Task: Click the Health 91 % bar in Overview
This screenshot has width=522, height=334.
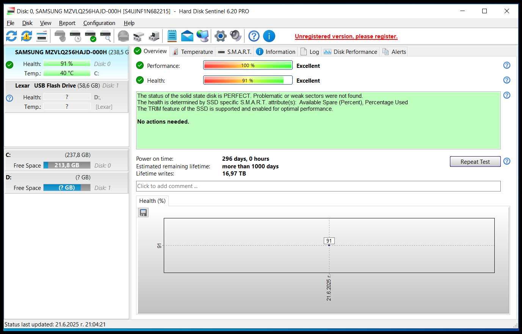Action: (248, 80)
